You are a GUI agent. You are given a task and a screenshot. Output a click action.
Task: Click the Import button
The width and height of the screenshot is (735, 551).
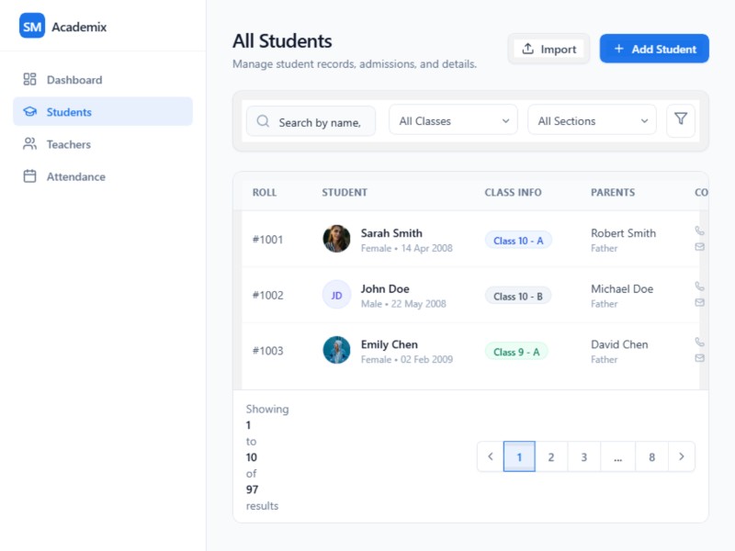tap(548, 49)
